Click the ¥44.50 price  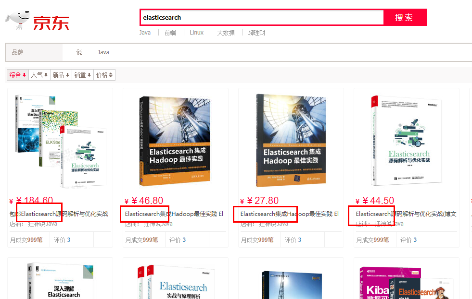click(x=375, y=200)
